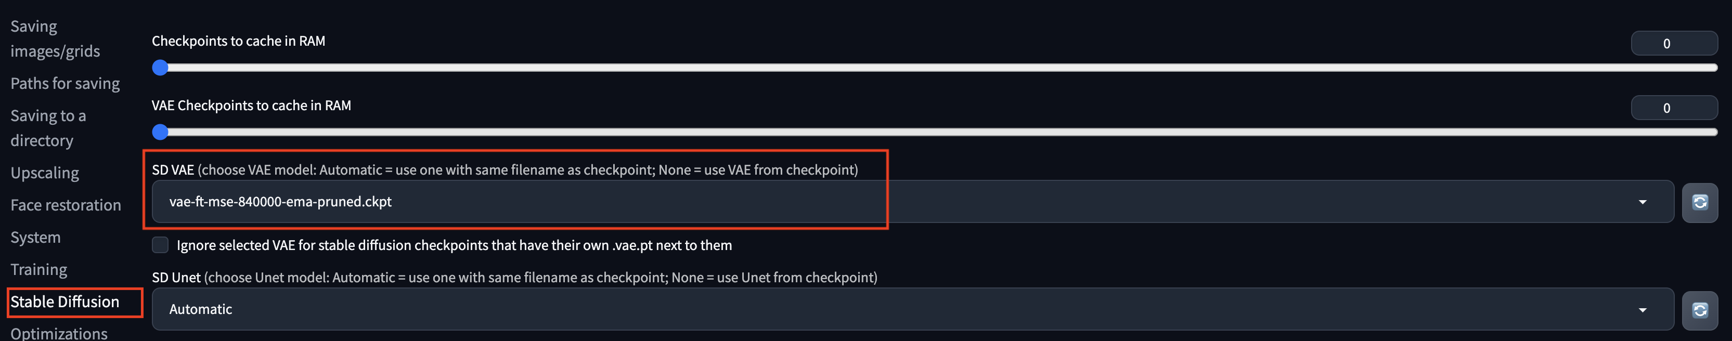
Task: Open Face restoration settings
Action: [66, 205]
